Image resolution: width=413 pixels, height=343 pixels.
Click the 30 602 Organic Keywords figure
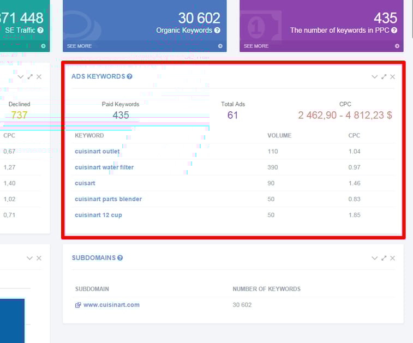click(x=199, y=18)
